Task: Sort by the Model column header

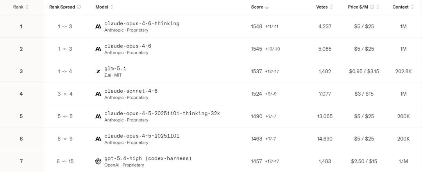Action: (x=112, y=7)
